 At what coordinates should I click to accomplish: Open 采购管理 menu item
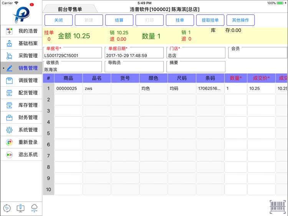point(21,56)
